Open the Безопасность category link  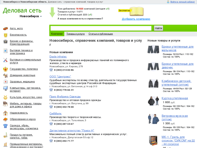(18, 35)
